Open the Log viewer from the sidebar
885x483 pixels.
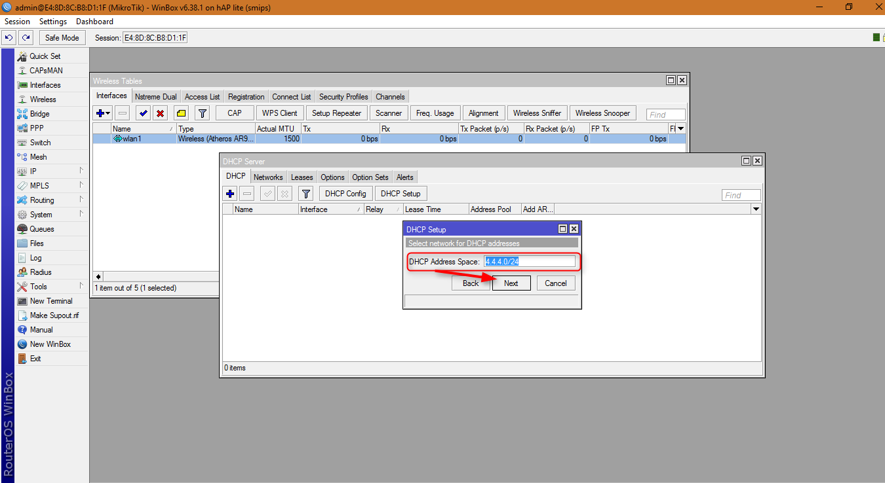(x=35, y=257)
